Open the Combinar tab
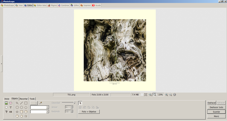227x121 pixels. 64,5
